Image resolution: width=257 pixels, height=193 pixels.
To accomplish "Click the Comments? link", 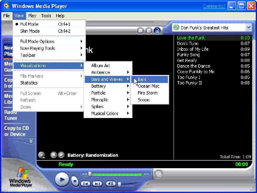I will pyautogui.click(x=214, y=6).
